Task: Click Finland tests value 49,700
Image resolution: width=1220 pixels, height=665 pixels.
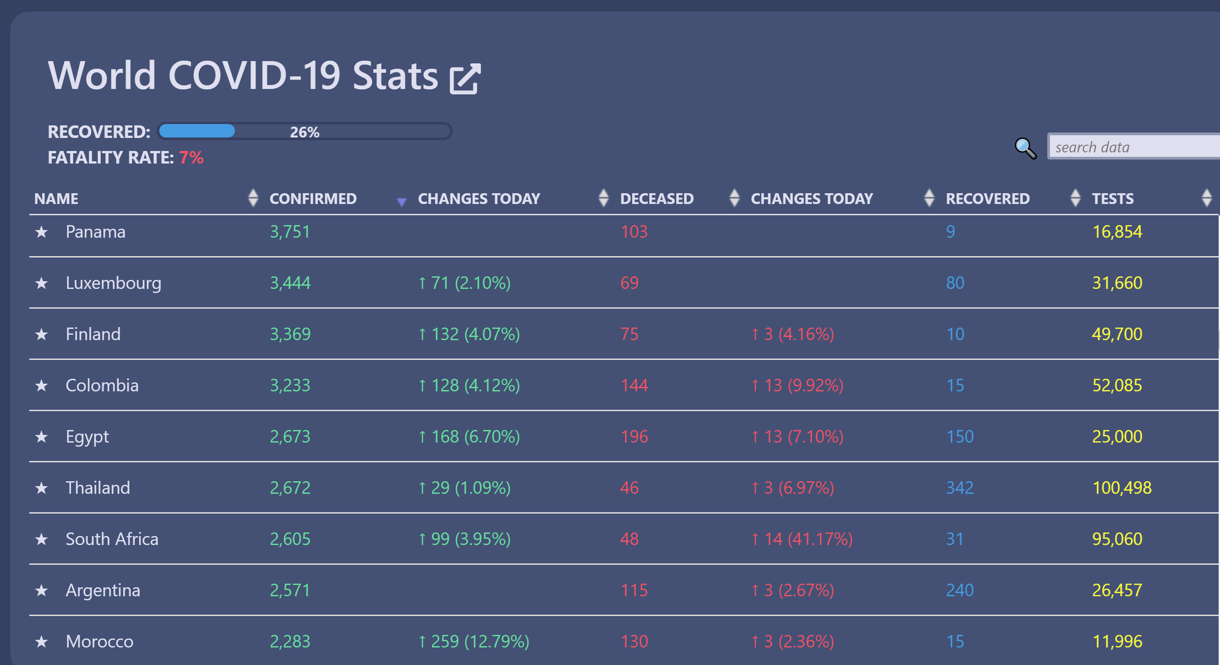Action: point(1117,334)
